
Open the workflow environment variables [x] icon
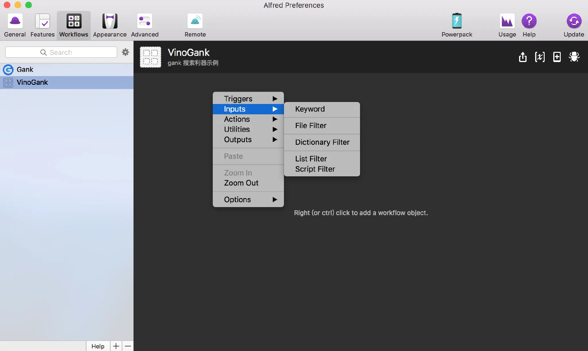coord(540,57)
